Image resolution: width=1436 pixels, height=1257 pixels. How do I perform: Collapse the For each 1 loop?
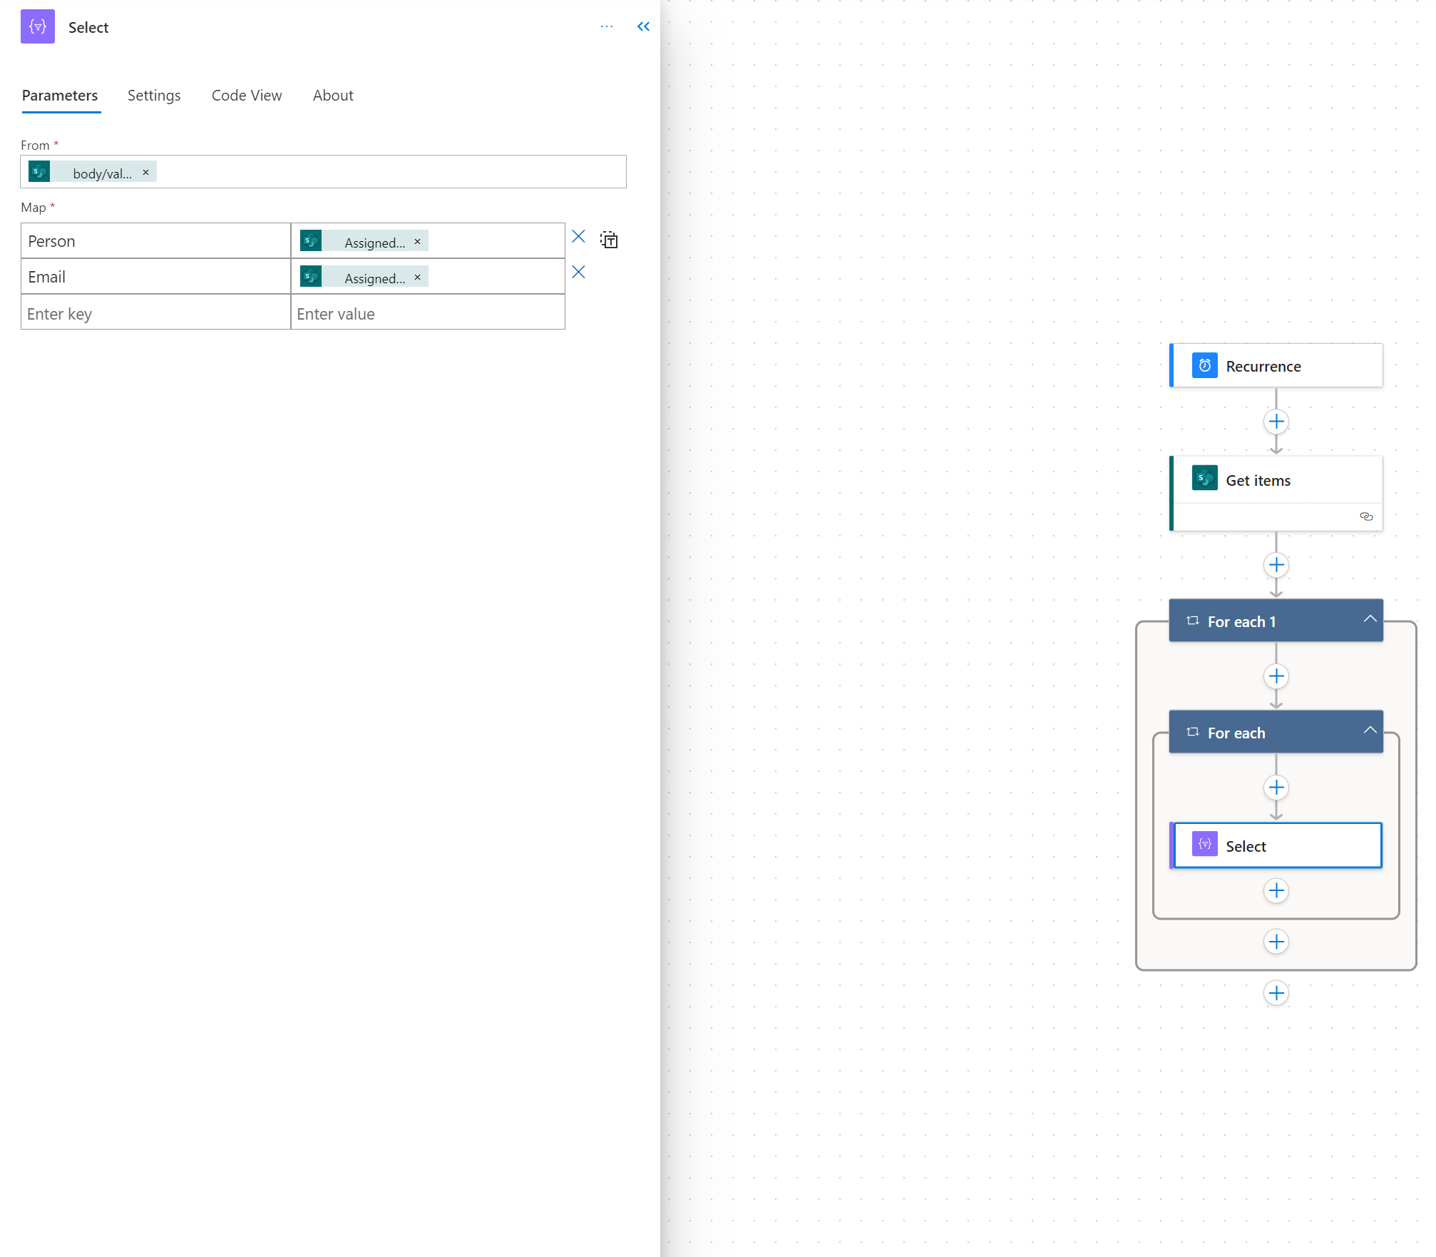(1370, 619)
